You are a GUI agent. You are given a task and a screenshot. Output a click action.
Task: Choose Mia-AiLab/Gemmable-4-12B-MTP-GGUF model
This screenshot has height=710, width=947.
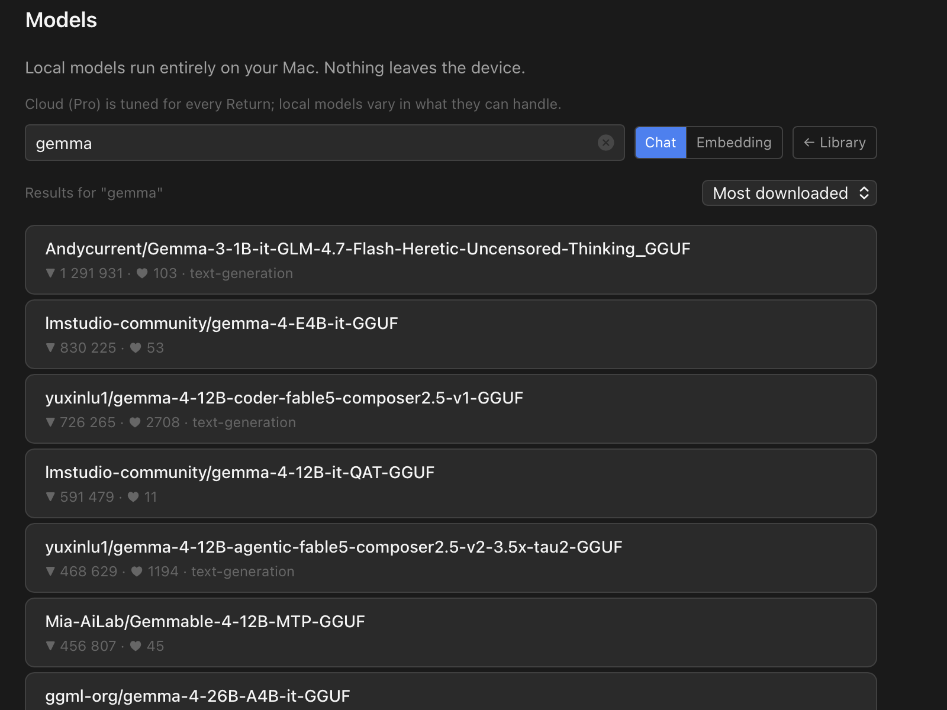(x=451, y=632)
